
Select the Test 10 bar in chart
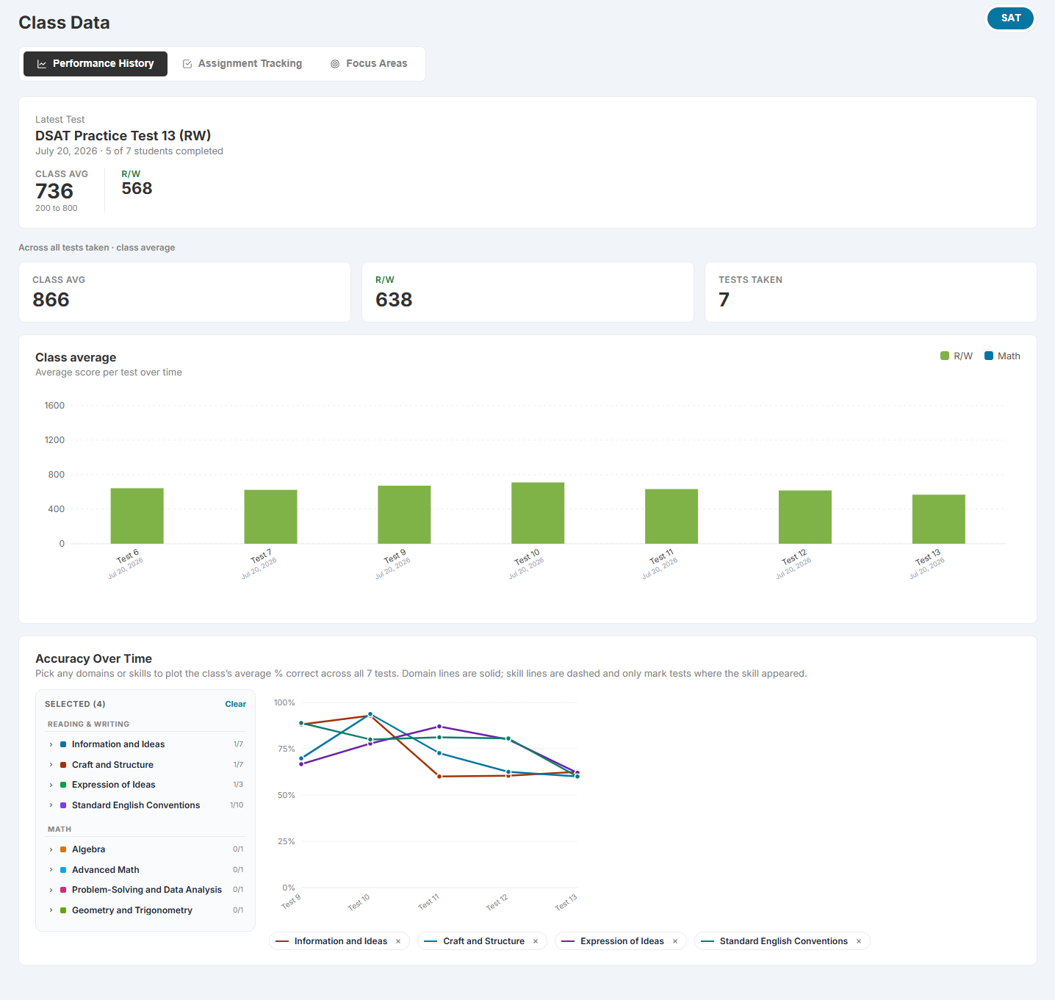(x=538, y=513)
